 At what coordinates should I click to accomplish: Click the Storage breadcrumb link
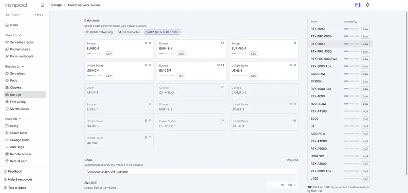tap(56, 5)
